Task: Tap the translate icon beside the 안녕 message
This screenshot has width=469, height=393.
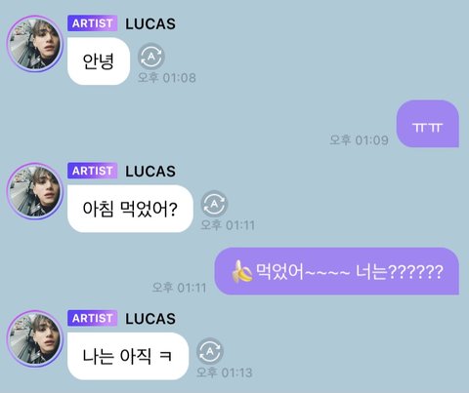Action: (x=151, y=57)
